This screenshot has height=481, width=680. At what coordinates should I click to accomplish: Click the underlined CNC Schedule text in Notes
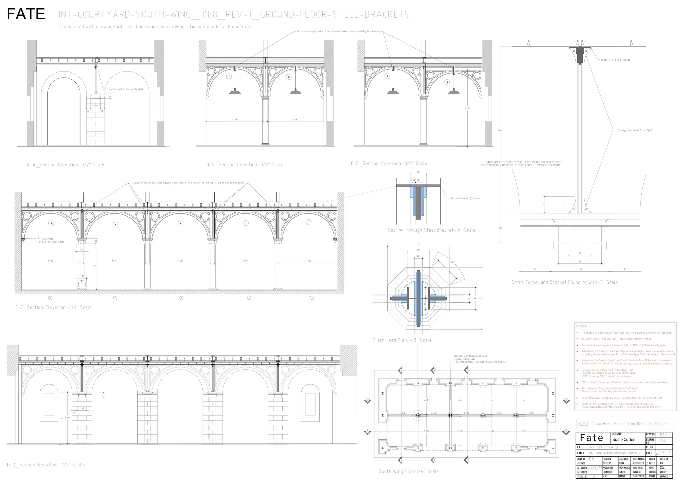[x=663, y=333]
